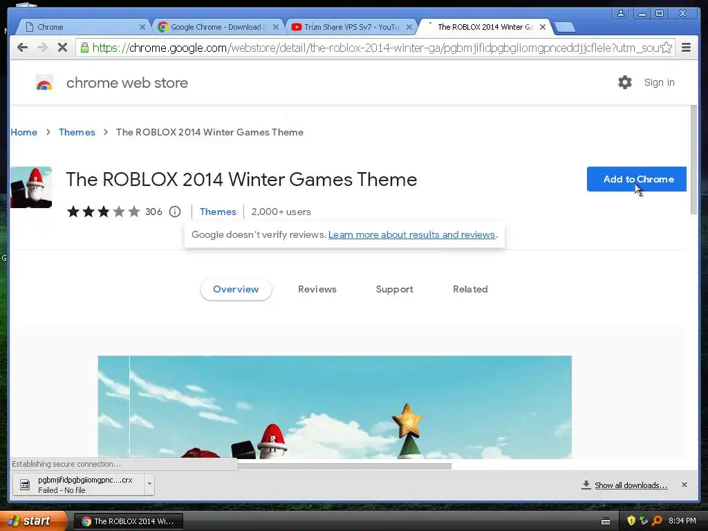
Task: Select the Overview tab
Action: point(236,289)
